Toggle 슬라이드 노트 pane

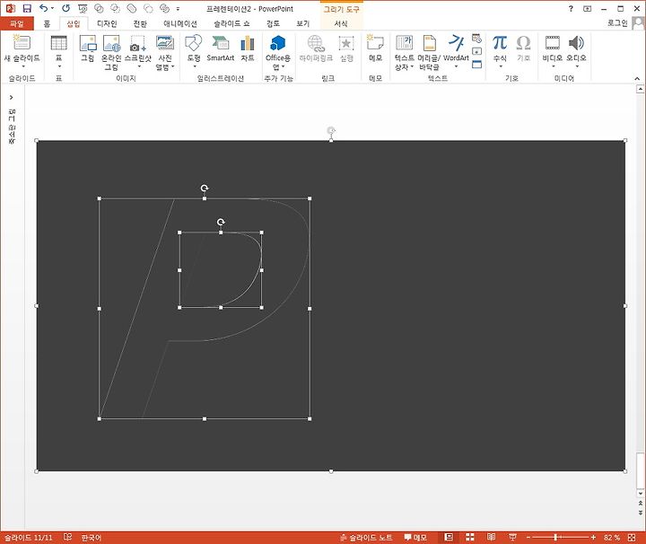(366, 538)
